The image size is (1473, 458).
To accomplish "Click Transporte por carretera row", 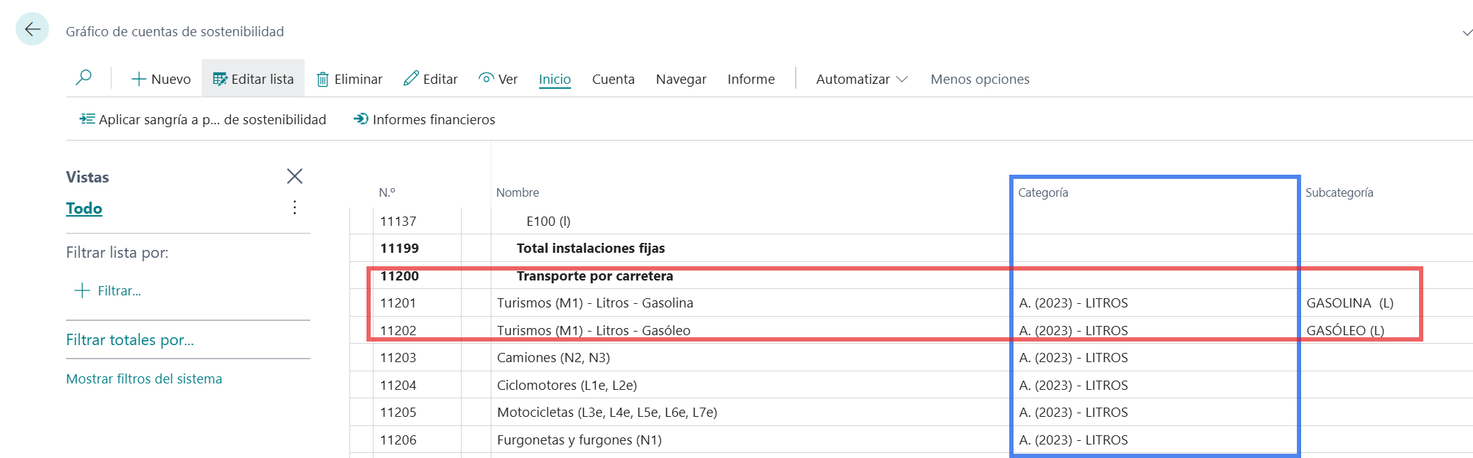I will pyautogui.click(x=595, y=276).
